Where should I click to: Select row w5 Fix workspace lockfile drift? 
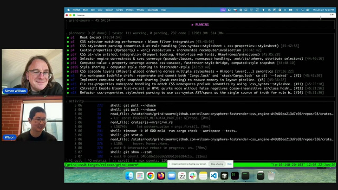(x=195, y=76)
